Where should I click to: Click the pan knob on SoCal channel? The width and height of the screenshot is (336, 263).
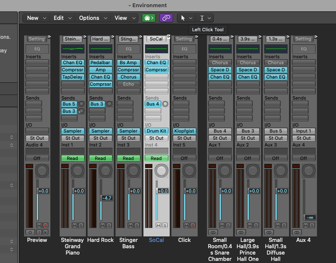[161, 171]
